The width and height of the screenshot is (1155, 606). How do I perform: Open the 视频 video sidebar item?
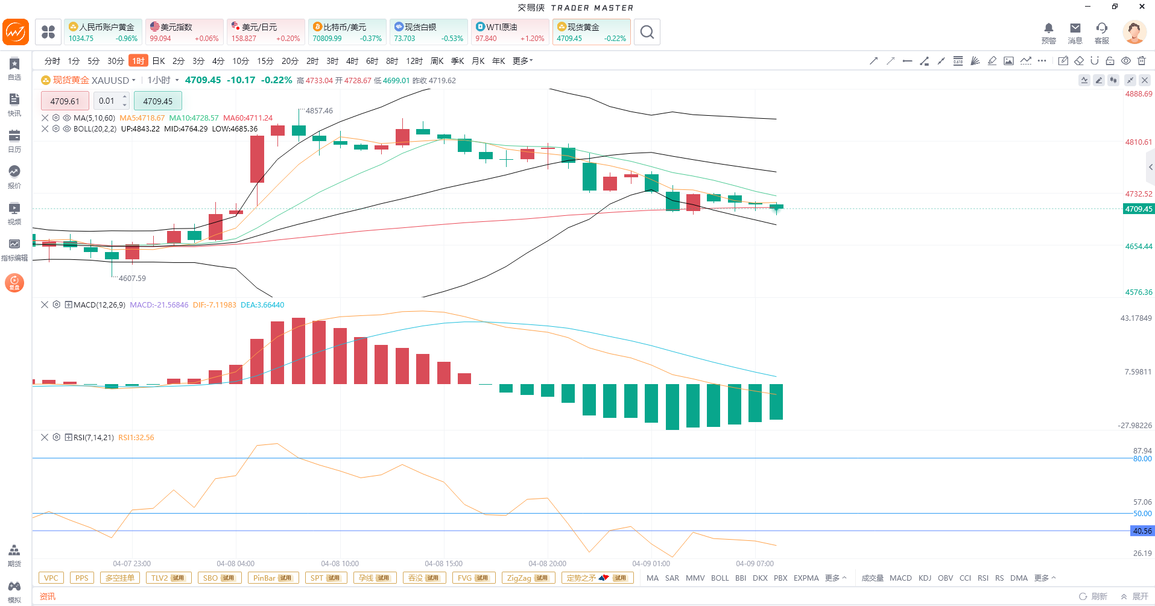tap(14, 213)
